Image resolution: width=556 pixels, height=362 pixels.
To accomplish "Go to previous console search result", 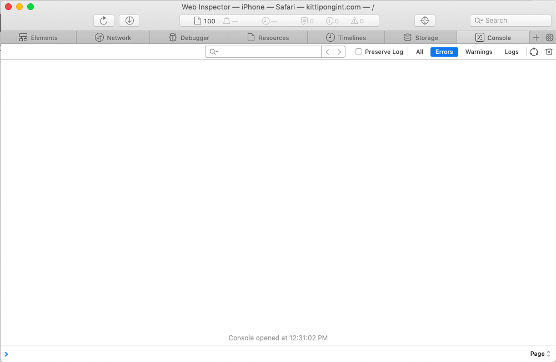I will tap(327, 52).
